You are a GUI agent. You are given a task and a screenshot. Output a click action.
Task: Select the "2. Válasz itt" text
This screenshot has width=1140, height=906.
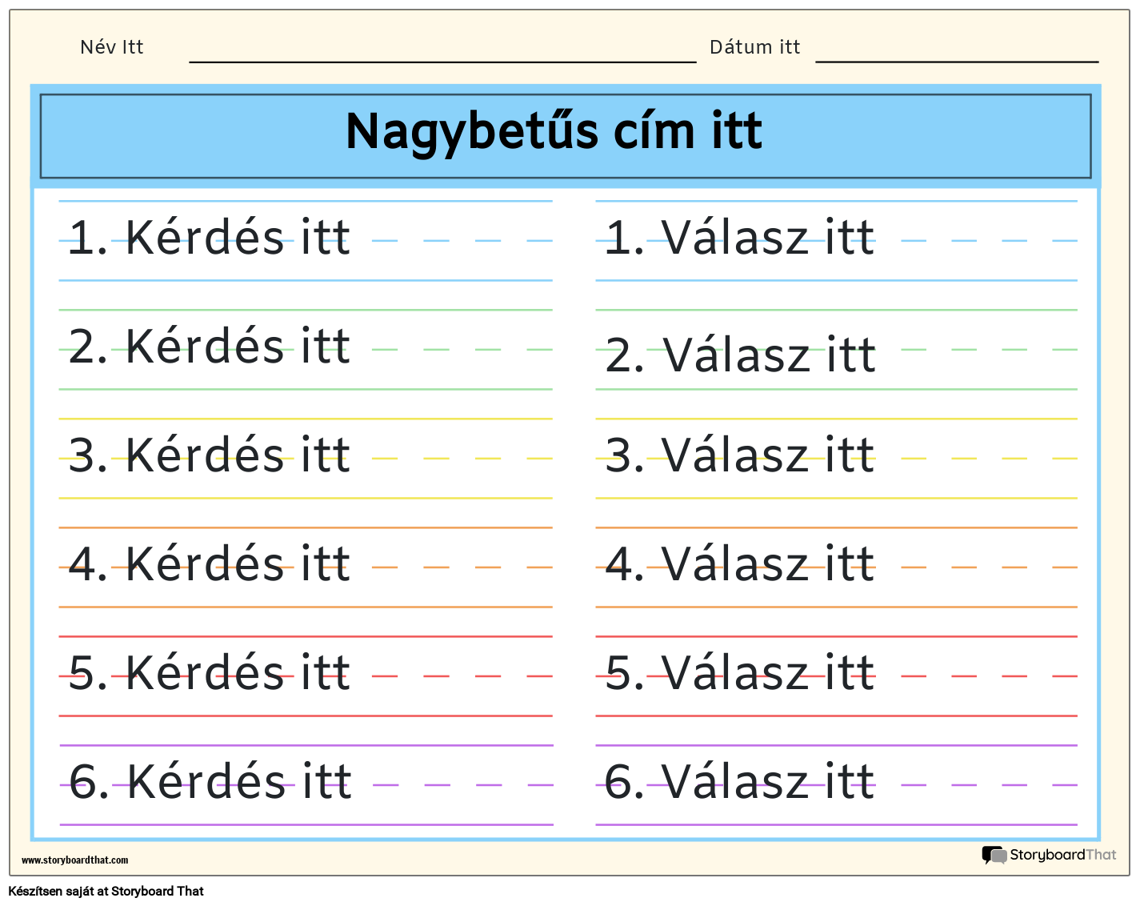(x=740, y=355)
